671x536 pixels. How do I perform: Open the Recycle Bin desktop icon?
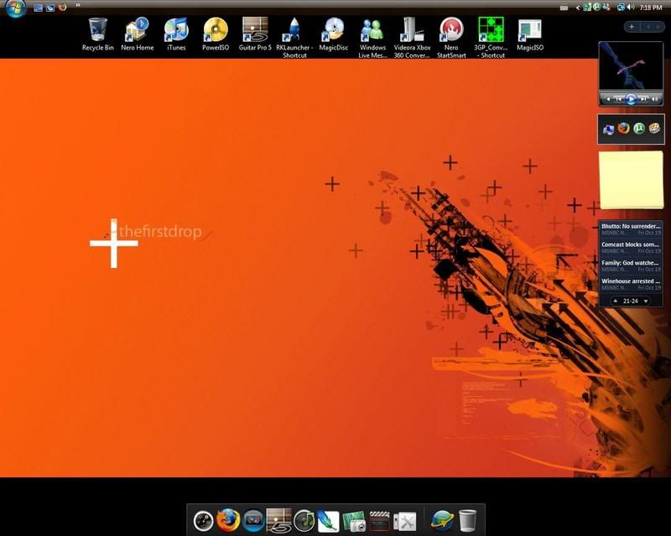click(97, 35)
